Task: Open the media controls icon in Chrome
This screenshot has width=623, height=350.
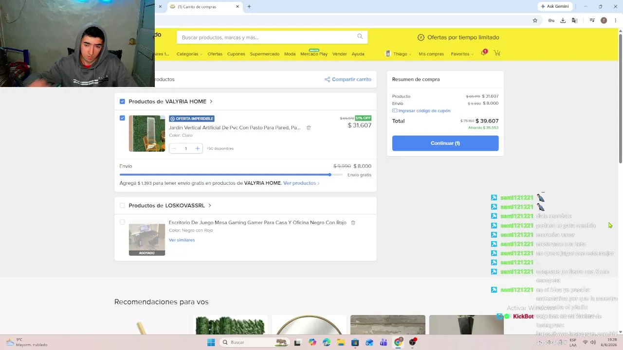Action: tap(592, 20)
